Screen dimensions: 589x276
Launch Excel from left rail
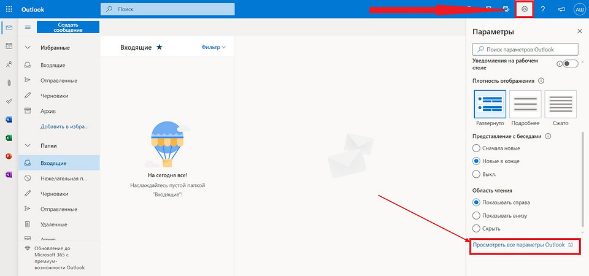[9, 138]
